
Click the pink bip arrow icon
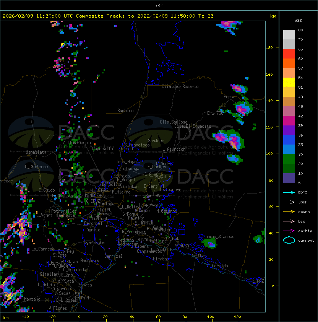pos(289,221)
